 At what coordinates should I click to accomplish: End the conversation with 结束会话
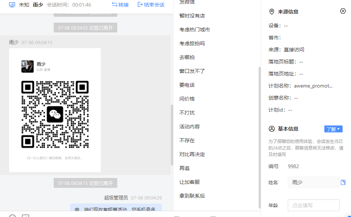pyautogui.click(x=151, y=5)
